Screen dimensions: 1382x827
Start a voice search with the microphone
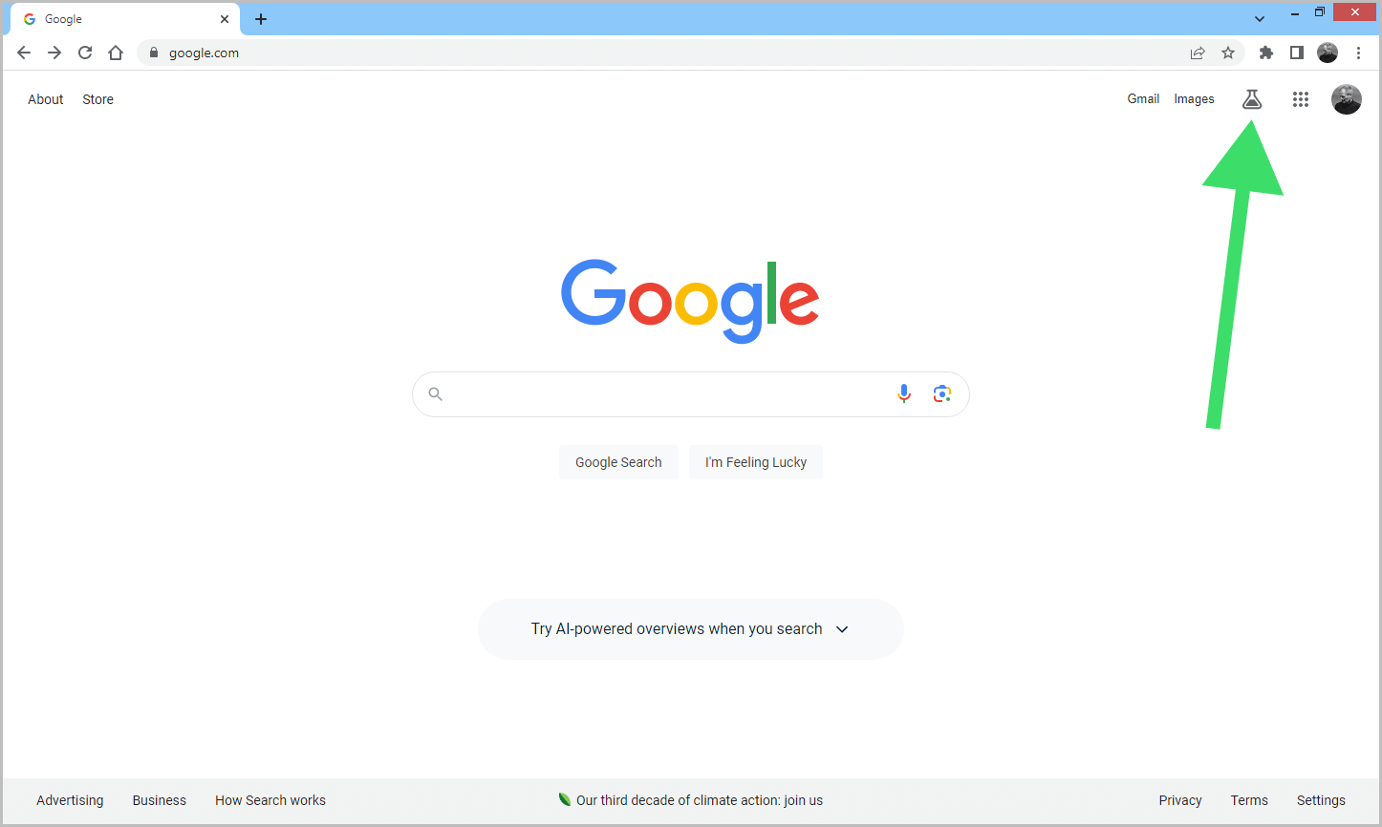tap(903, 392)
